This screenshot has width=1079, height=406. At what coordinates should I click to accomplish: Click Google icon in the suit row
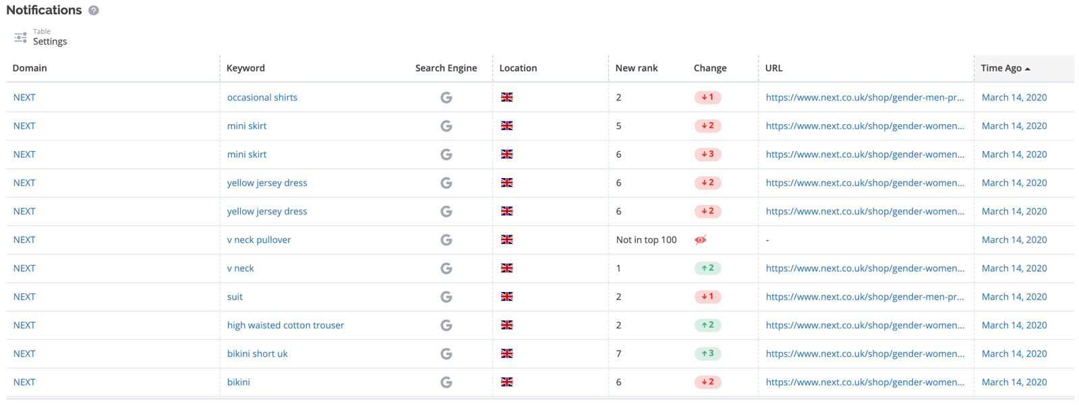446,297
